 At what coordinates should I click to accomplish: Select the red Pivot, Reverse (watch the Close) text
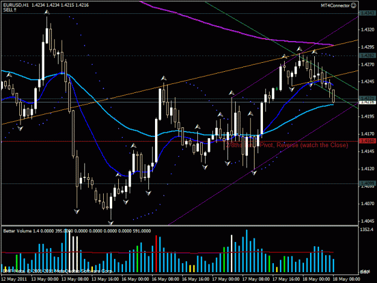(304, 145)
